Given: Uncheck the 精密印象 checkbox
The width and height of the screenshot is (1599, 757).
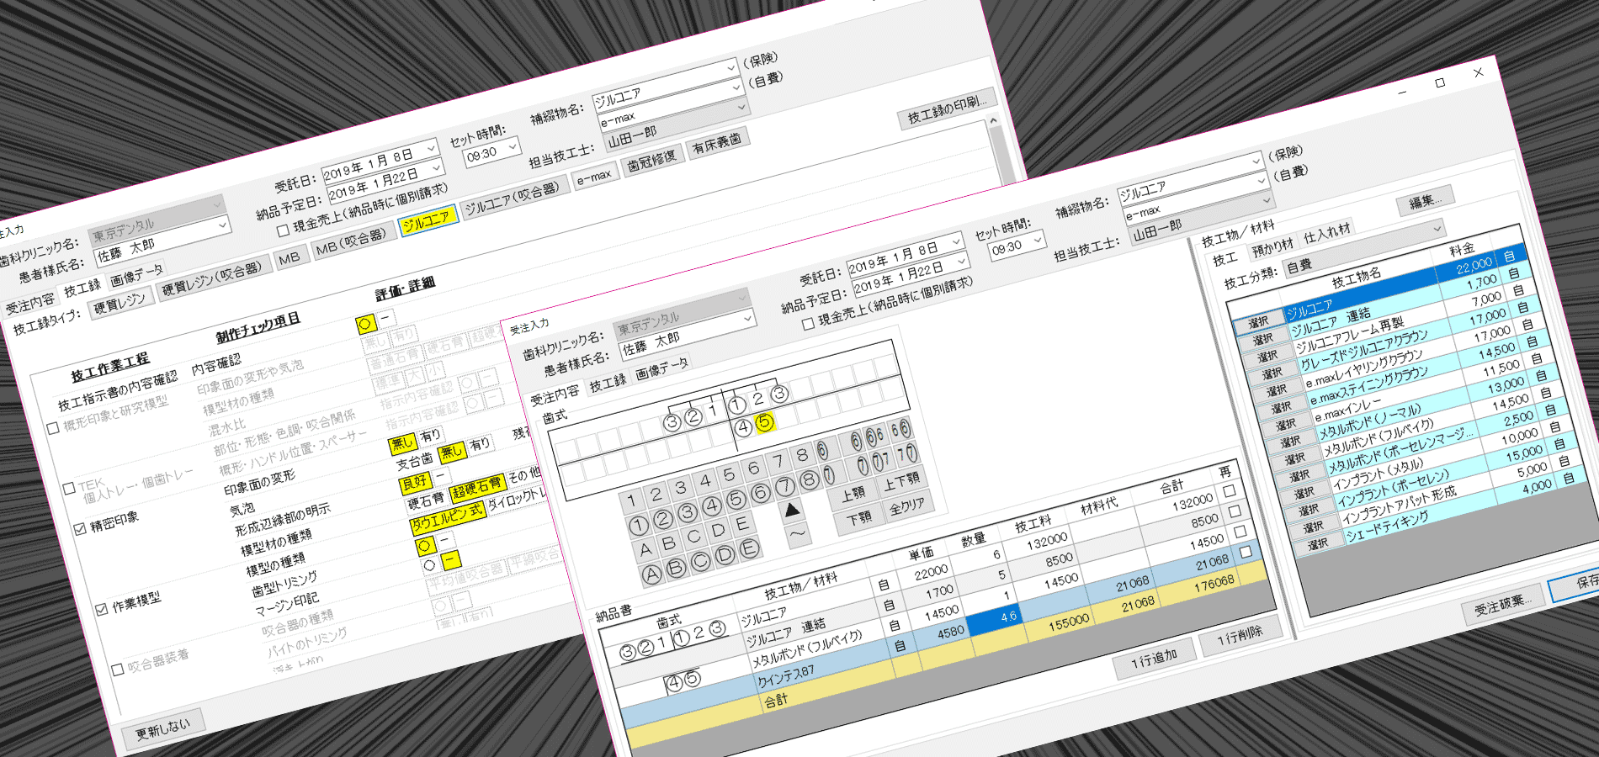Looking at the screenshot, I should 80,529.
